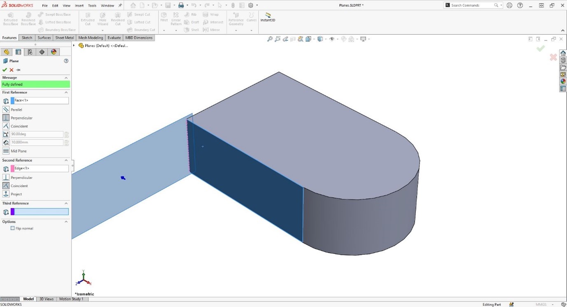Confirm the plane with the green checkmark
The width and height of the screenshot is (567, 307).
[5, 70]
